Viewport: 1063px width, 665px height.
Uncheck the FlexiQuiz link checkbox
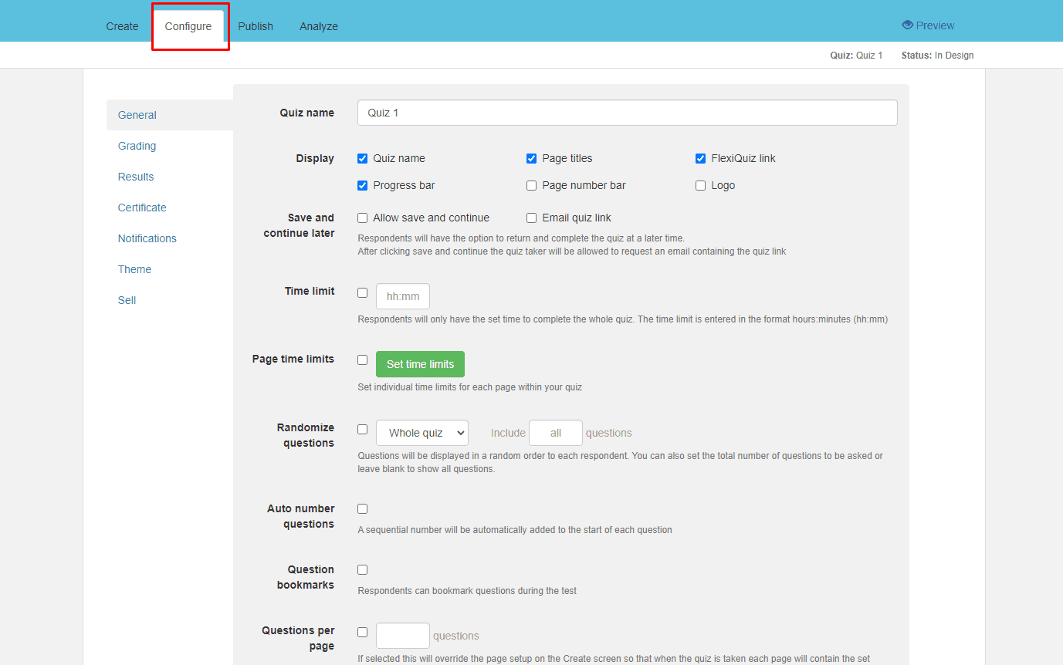pos(701,158)
